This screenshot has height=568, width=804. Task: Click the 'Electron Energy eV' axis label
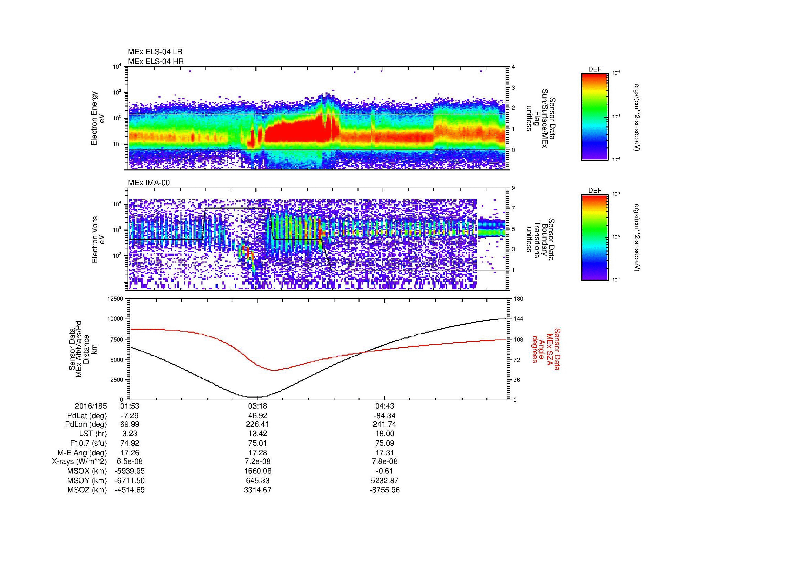click(x=98, y=118)
